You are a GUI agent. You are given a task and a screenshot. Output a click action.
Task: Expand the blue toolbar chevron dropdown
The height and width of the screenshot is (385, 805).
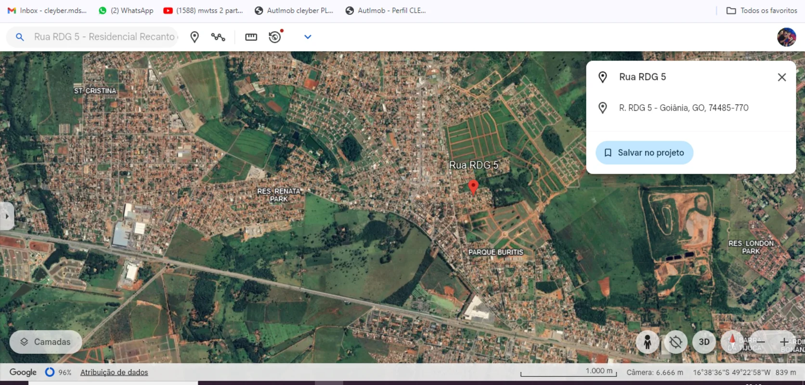(x=308, y=37)
